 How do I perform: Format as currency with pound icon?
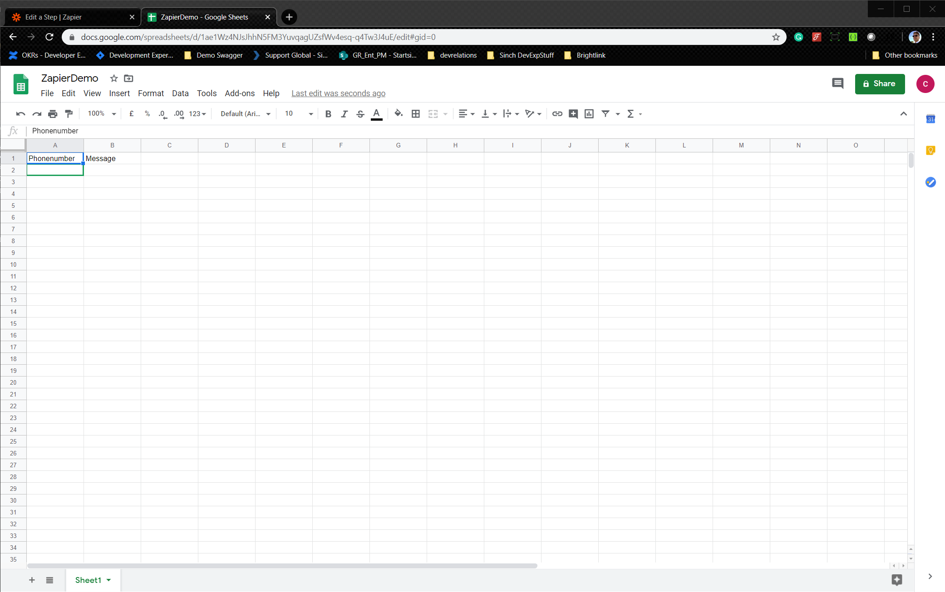point(131,114)
